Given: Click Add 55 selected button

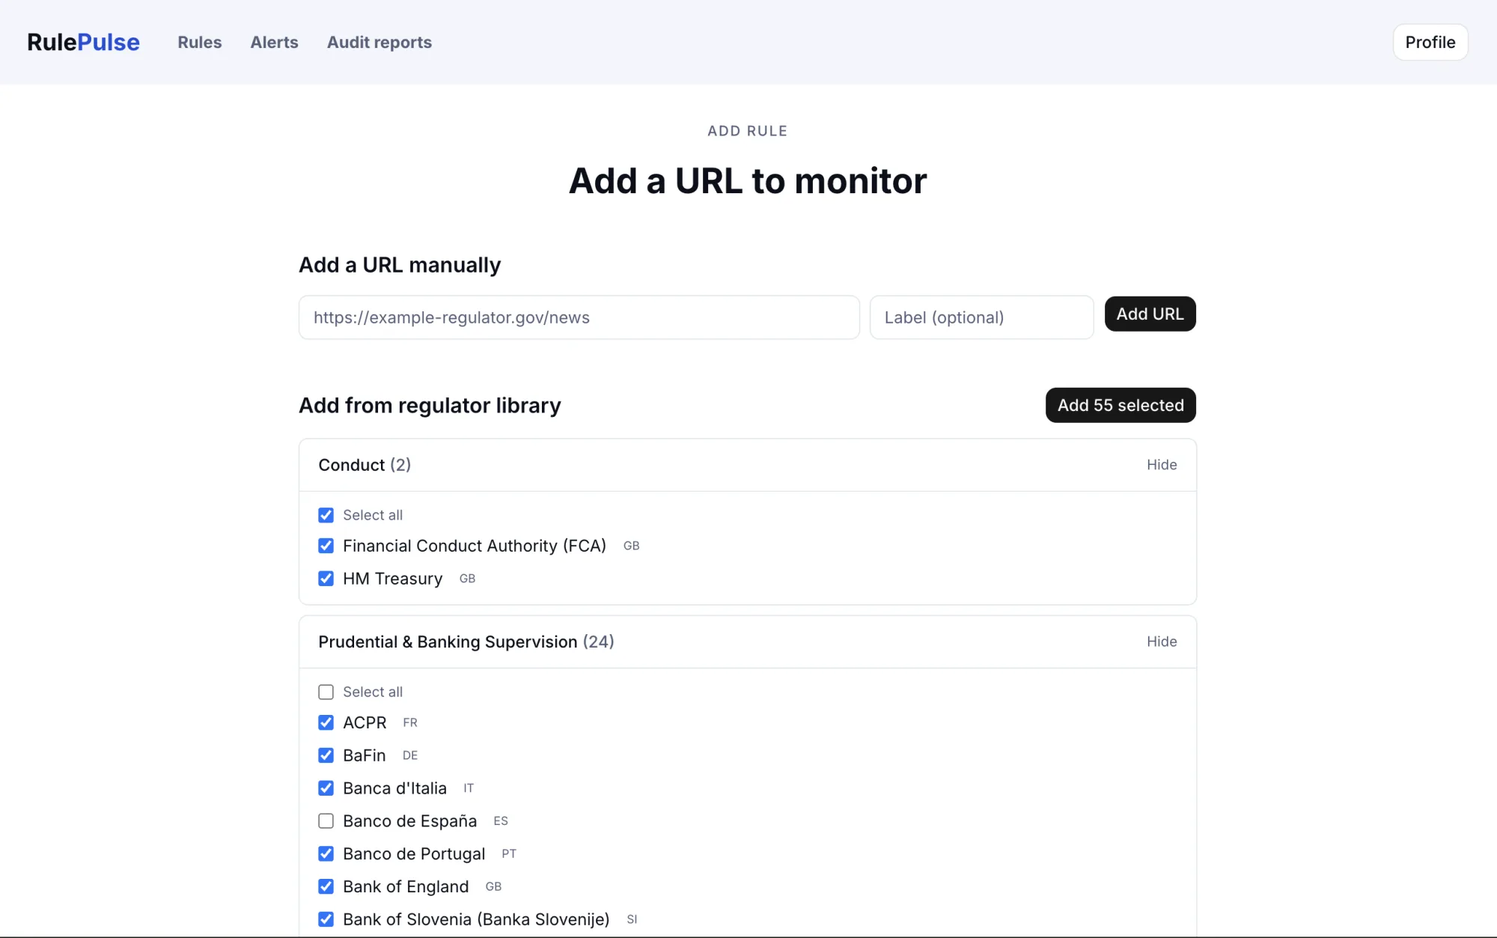Looking at the screenshot, I should 1121,405.
